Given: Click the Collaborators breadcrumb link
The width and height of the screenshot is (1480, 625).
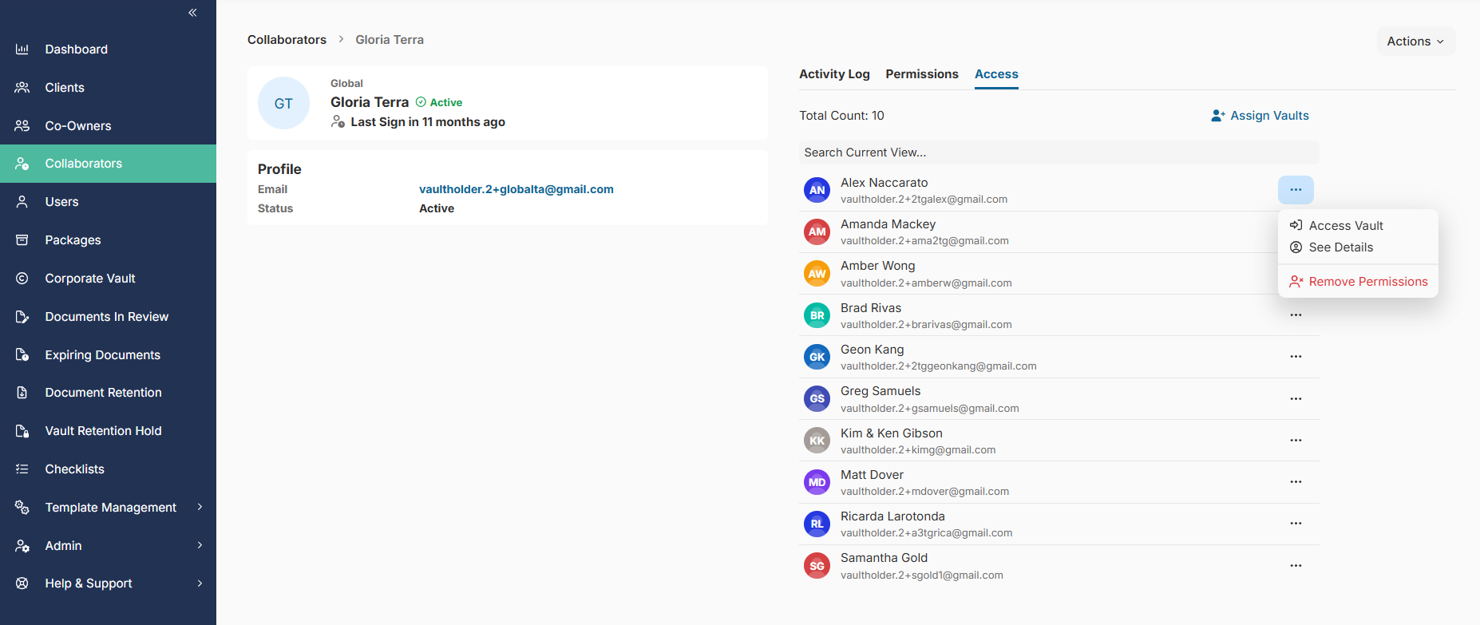Looking at the screenshot, I should [287, 40].
